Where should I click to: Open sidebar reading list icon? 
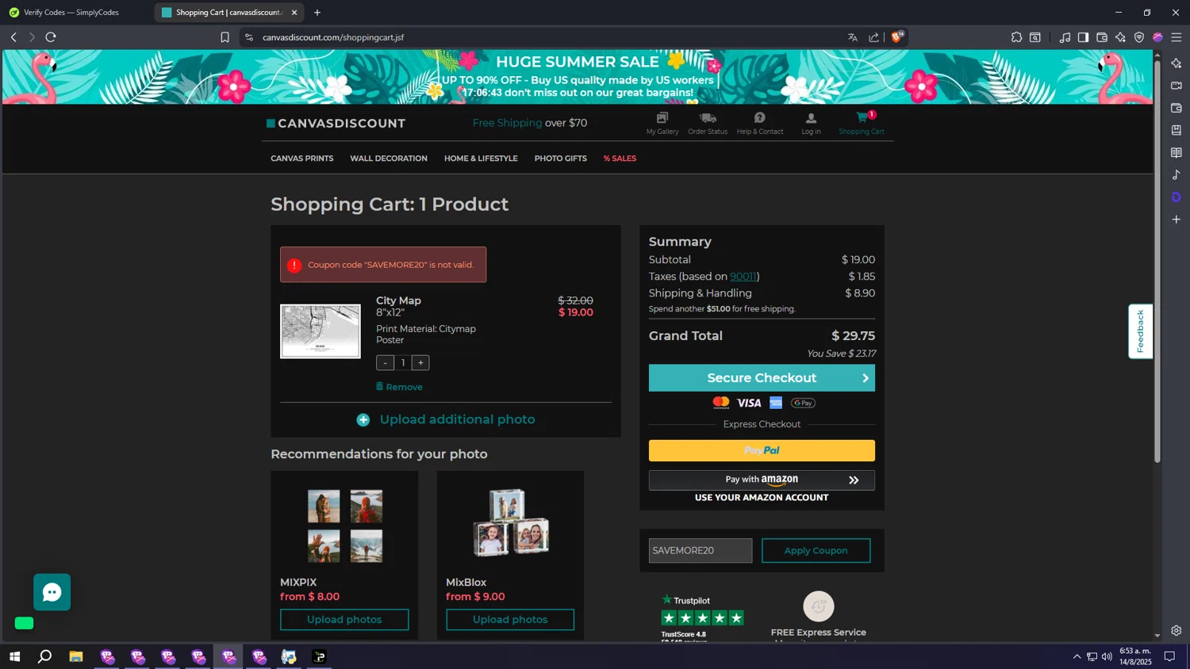pos(1177,153)
